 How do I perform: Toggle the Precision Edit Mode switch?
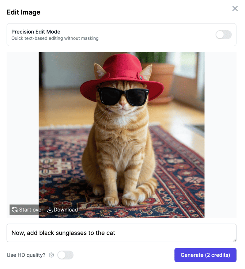(224, 35)
